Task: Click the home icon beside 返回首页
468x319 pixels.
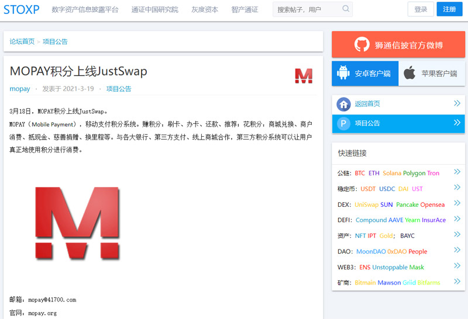Action: point(343,105)
